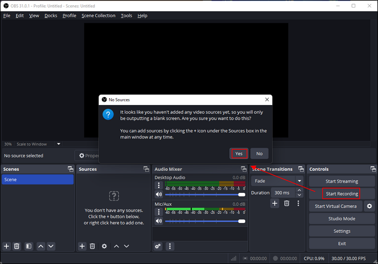Image resolution: width=378 pixels, height=264 pixels.
Task: Click the Duration 300 ms field
Action: click(283, 193)
